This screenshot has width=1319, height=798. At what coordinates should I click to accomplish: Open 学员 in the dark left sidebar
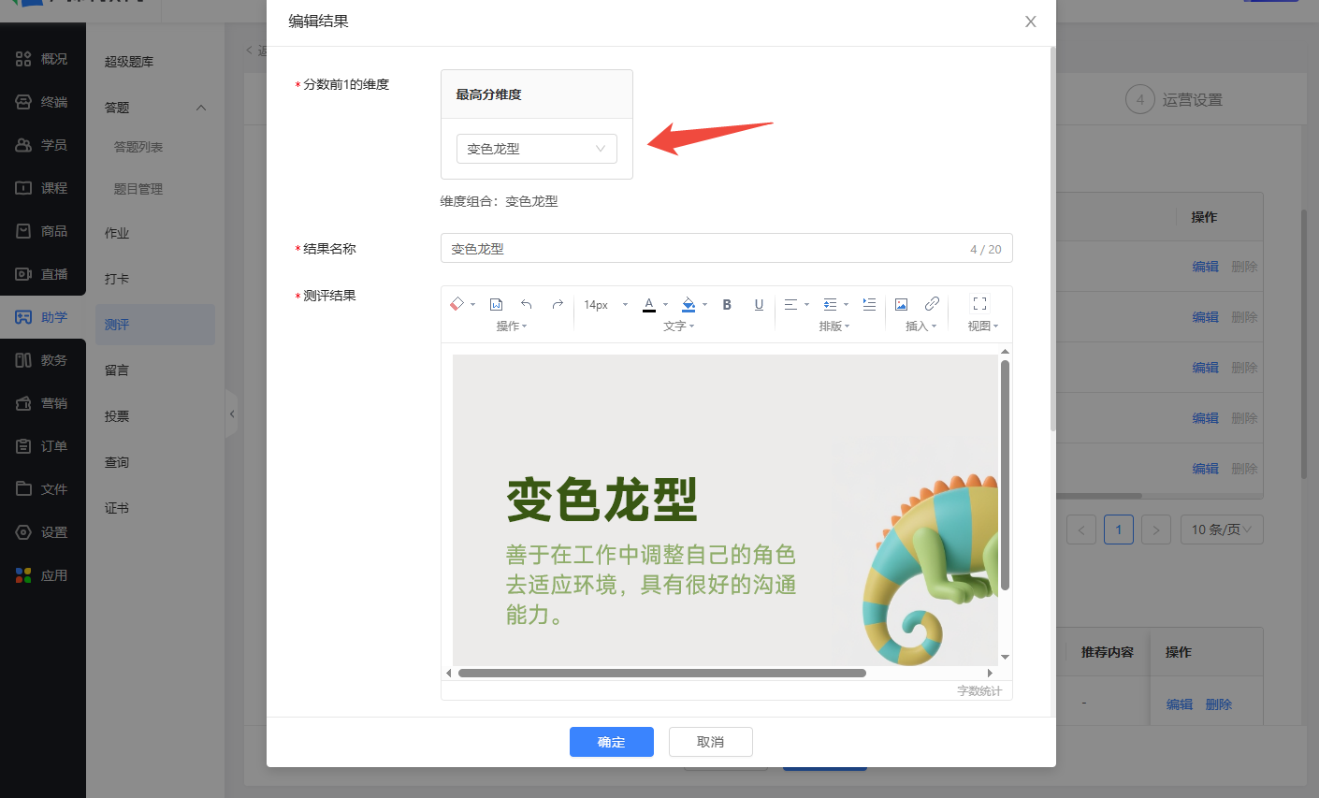point(43,145)
